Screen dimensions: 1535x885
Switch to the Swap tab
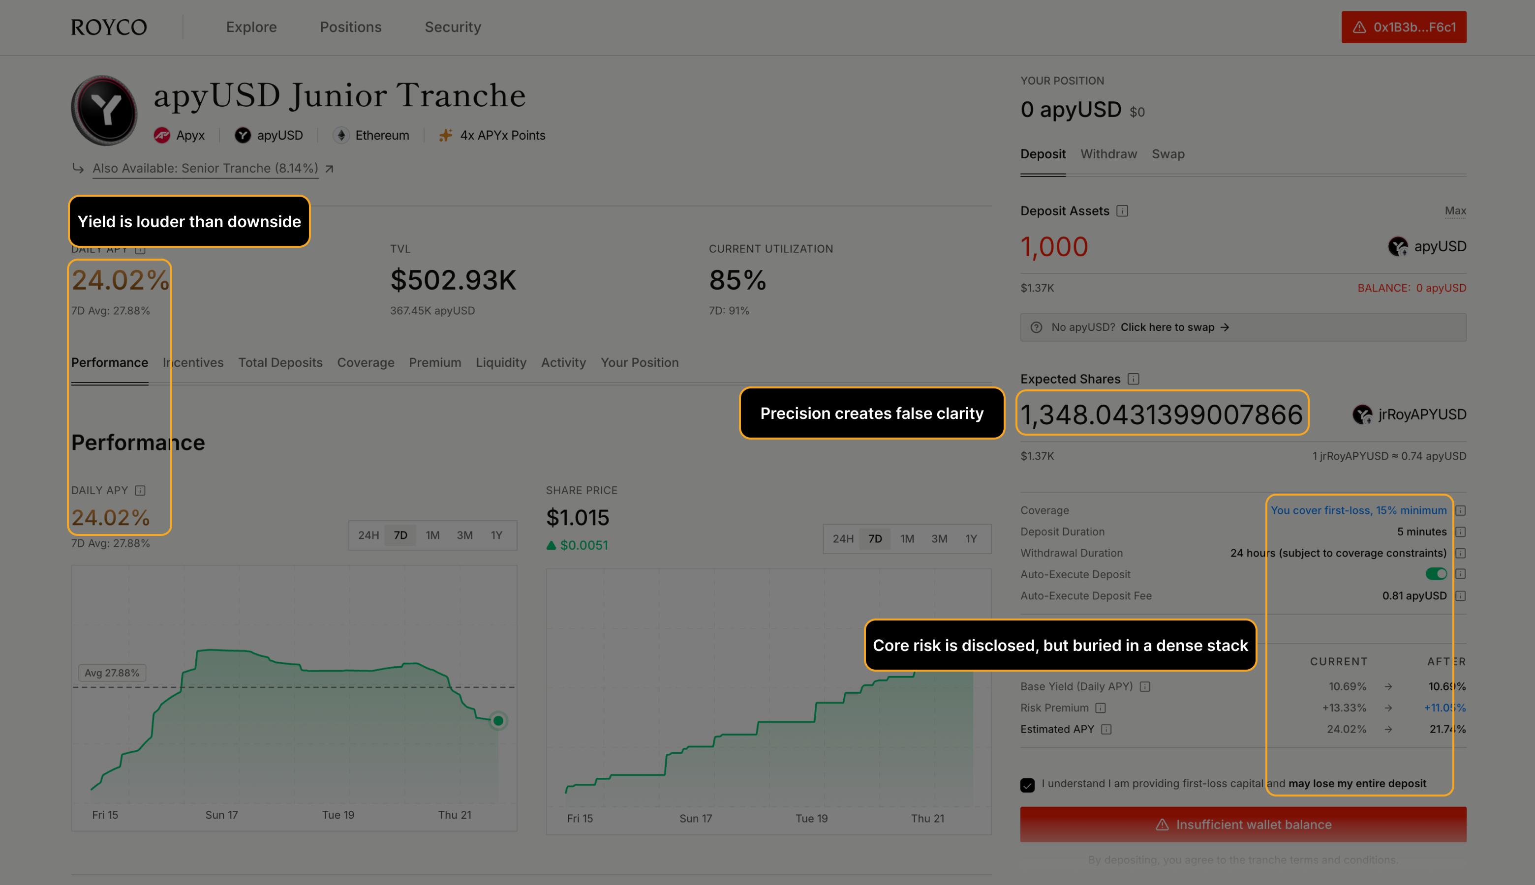click(x=1168, y=154)
